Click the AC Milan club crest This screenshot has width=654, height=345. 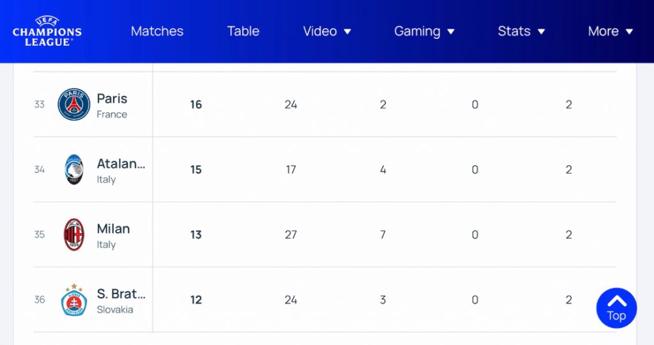[x=74, y=235]
